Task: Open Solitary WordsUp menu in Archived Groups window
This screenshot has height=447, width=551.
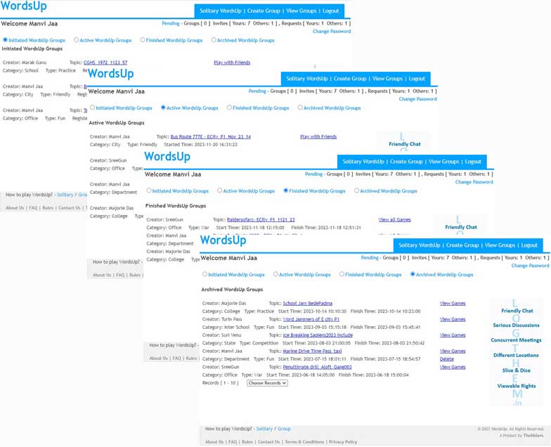Action: click(x=419, y=245)
